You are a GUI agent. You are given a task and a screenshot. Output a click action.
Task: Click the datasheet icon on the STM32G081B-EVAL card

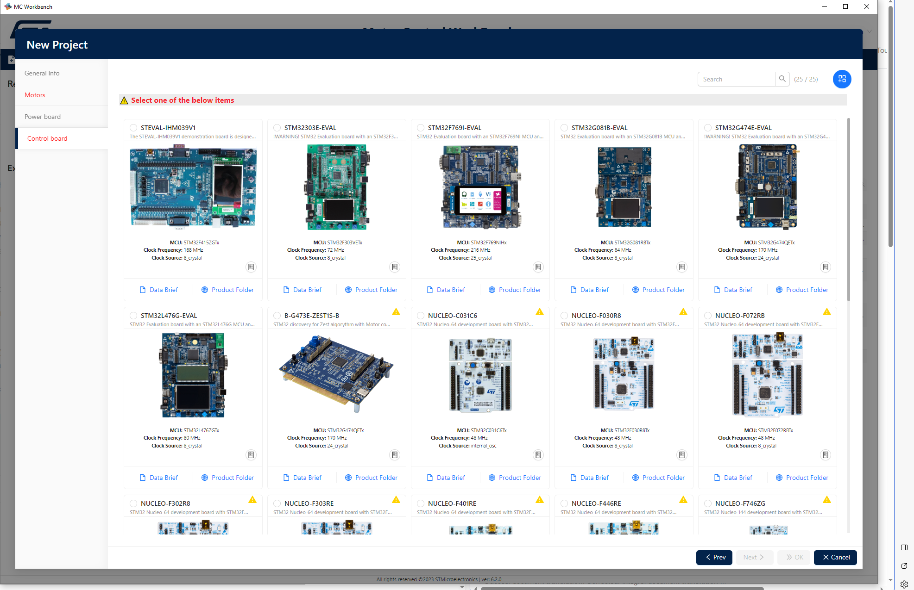[x=682, y=267]
